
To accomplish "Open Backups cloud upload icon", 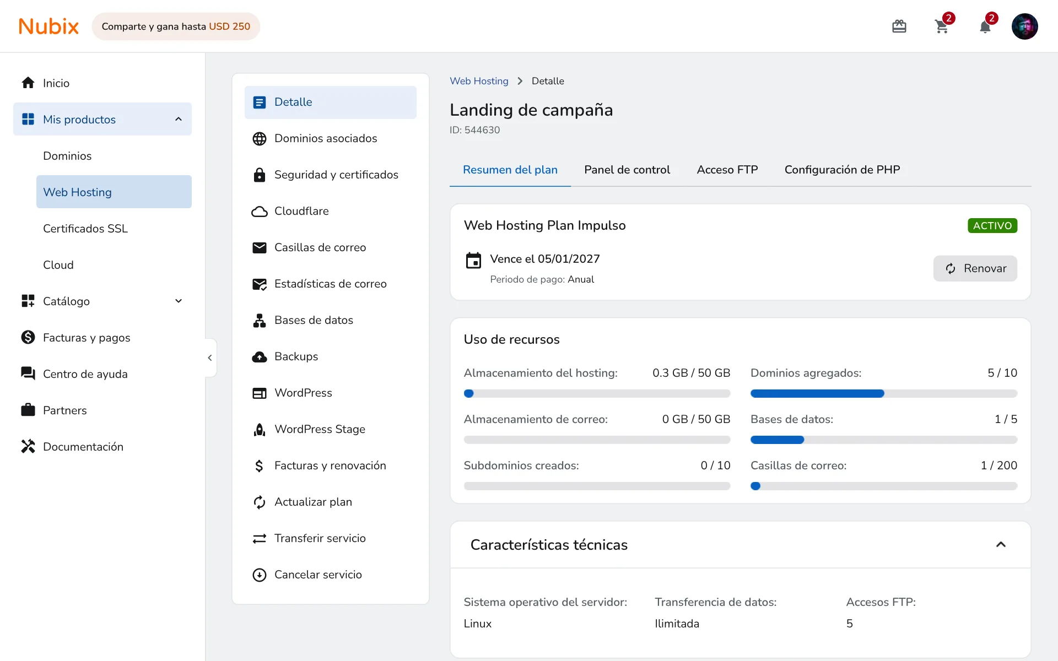I will (260, 357).
